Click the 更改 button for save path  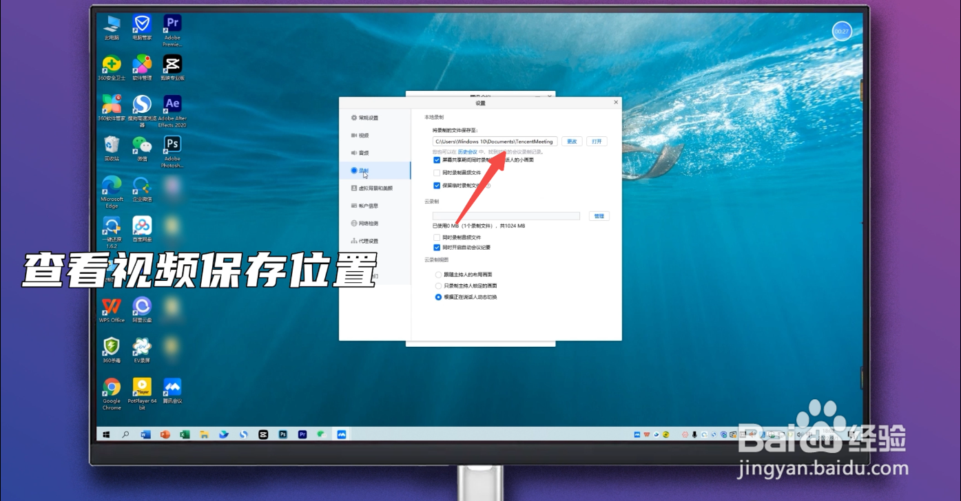[572, 141]
